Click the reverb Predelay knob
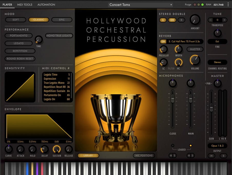This screenshot has width=232, height=175. 163,49
